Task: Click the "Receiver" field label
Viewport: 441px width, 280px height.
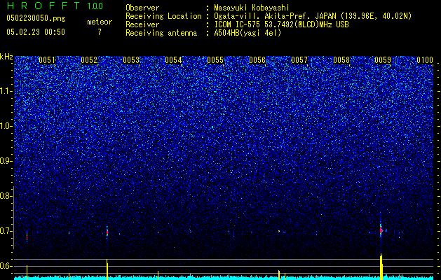Action: point(142,24)
